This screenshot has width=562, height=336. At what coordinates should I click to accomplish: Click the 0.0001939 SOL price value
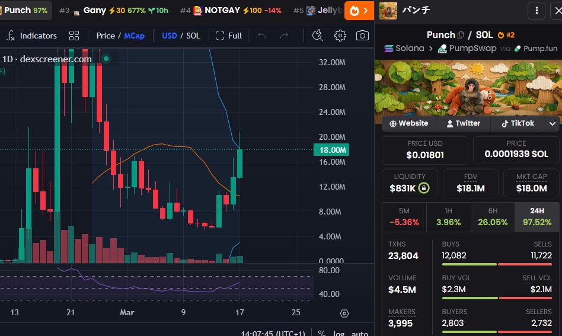point(516,154)
